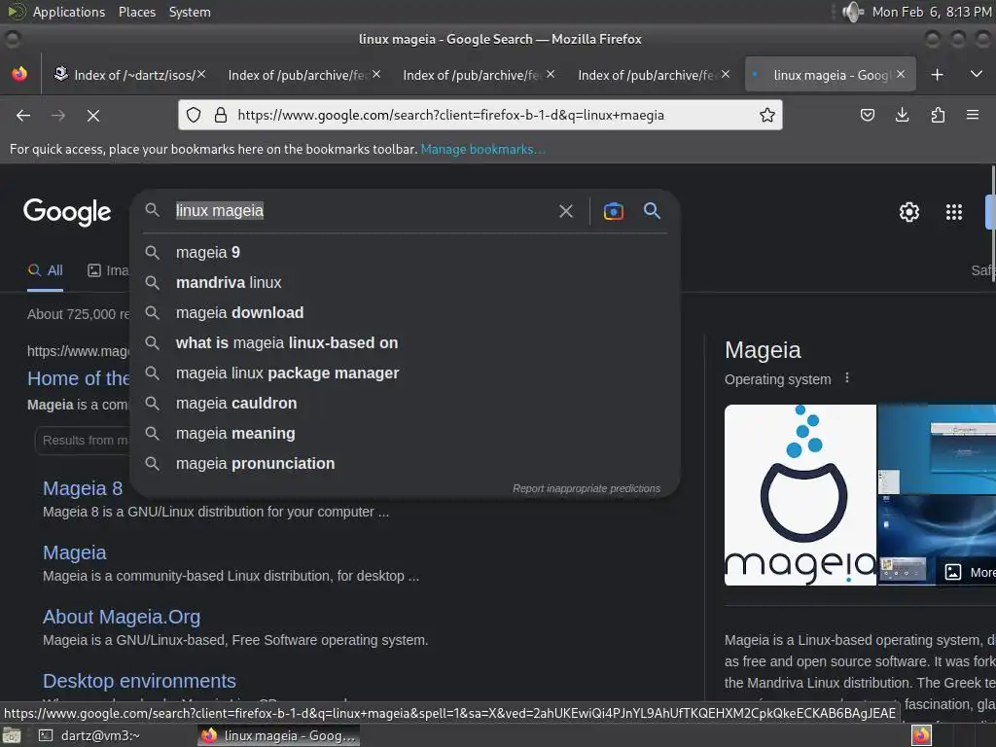The width and height of the screenshot is (996, 747).
Task: Click the Firefox icon left of tabs
Action: pos(19,74)
